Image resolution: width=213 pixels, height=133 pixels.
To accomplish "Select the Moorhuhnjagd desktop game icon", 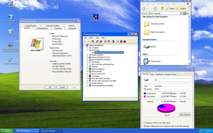I will pos(96,18).
